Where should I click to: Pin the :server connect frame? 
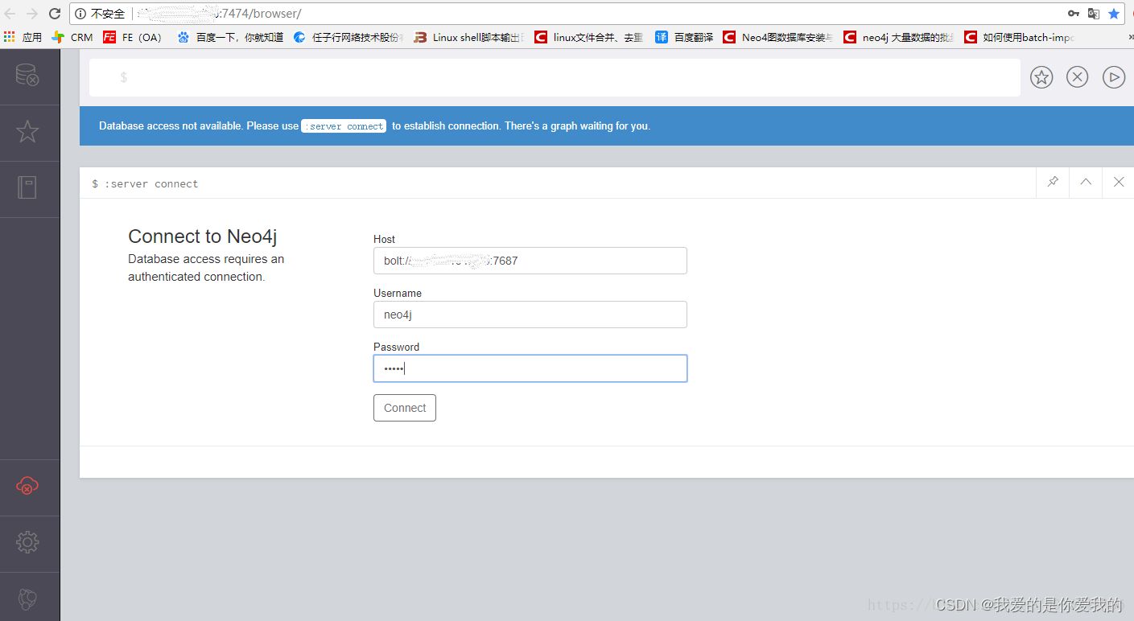point(1053,183)
